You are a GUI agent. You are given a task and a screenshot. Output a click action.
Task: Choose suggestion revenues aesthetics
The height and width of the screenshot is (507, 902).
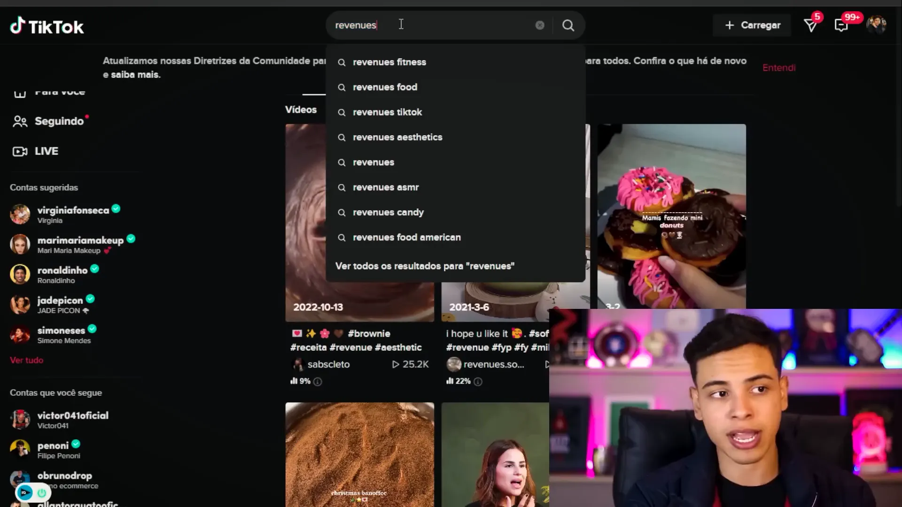pos(455,137)
